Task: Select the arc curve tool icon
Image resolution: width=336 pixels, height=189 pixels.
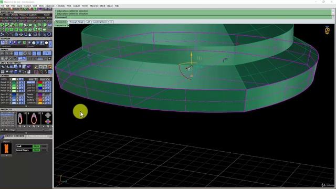Action: (7, 35)
